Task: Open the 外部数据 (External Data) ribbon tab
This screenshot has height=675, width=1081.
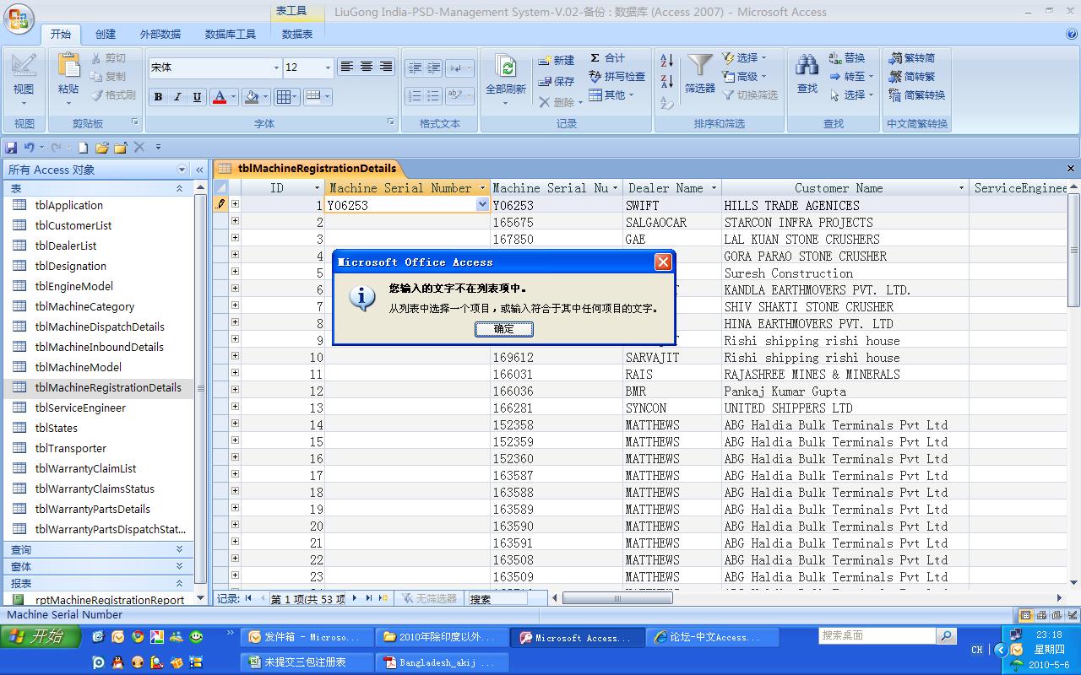Action: pos(160,34)
